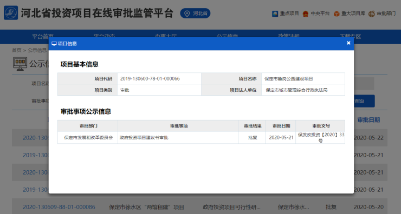401x214 pixels.
Task: Click 保定市发展和改革委员会 department cell
Action: point(88,137)
